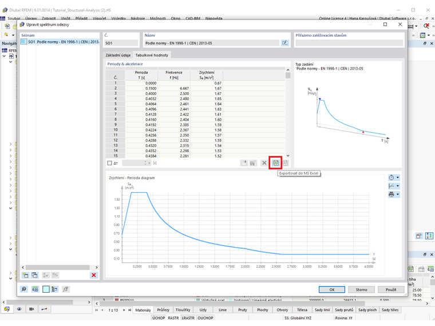Click the red-blue line icon in navigator bottom
Screen dimensions: 435x326
[44, 309]
